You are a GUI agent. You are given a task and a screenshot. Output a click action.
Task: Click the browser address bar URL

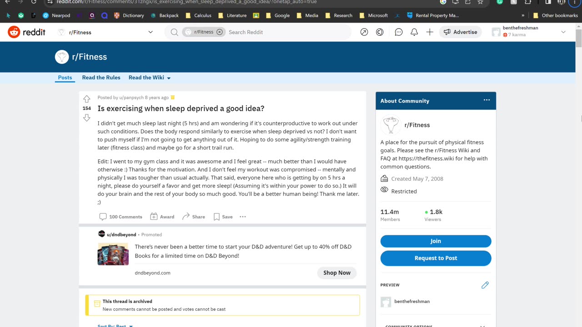click(186, 2)
